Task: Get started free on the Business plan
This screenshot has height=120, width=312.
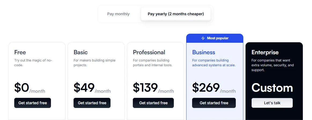Action: pos(214,103)
